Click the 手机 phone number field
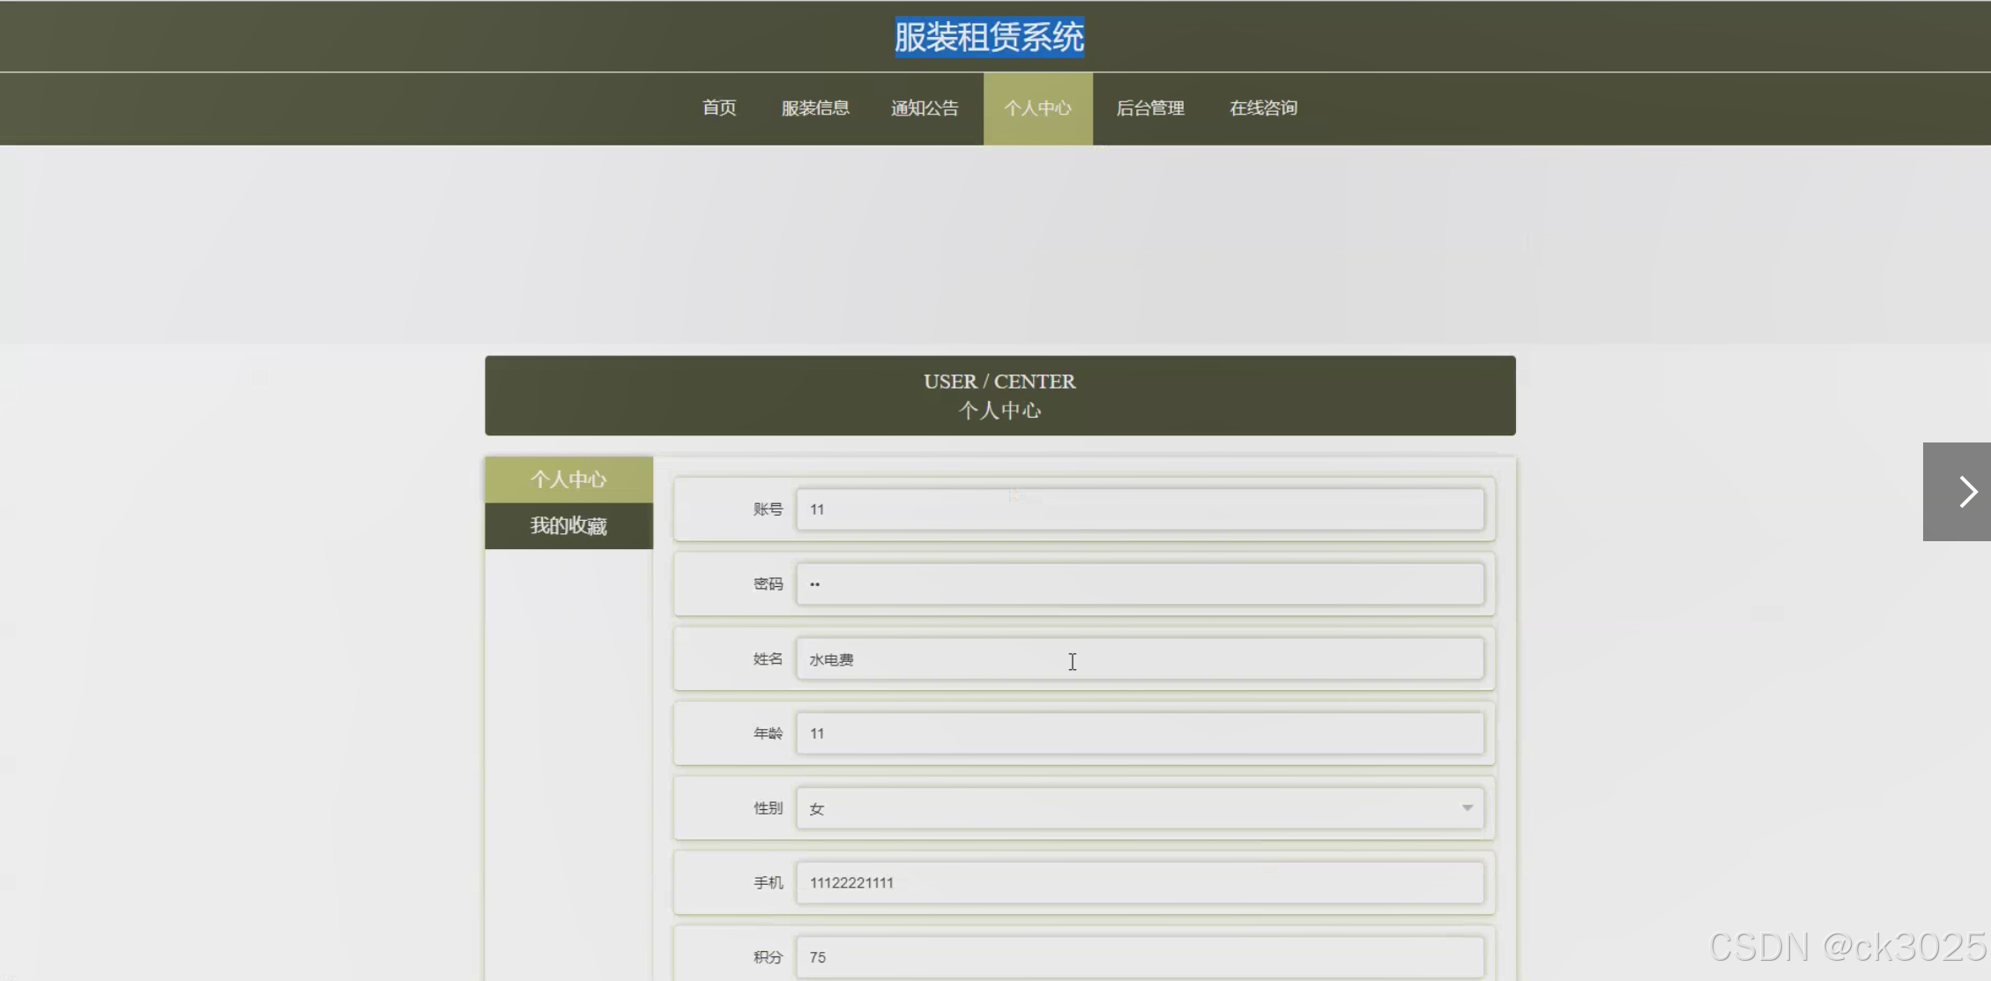1991x981 pixels. (1139, 882)
